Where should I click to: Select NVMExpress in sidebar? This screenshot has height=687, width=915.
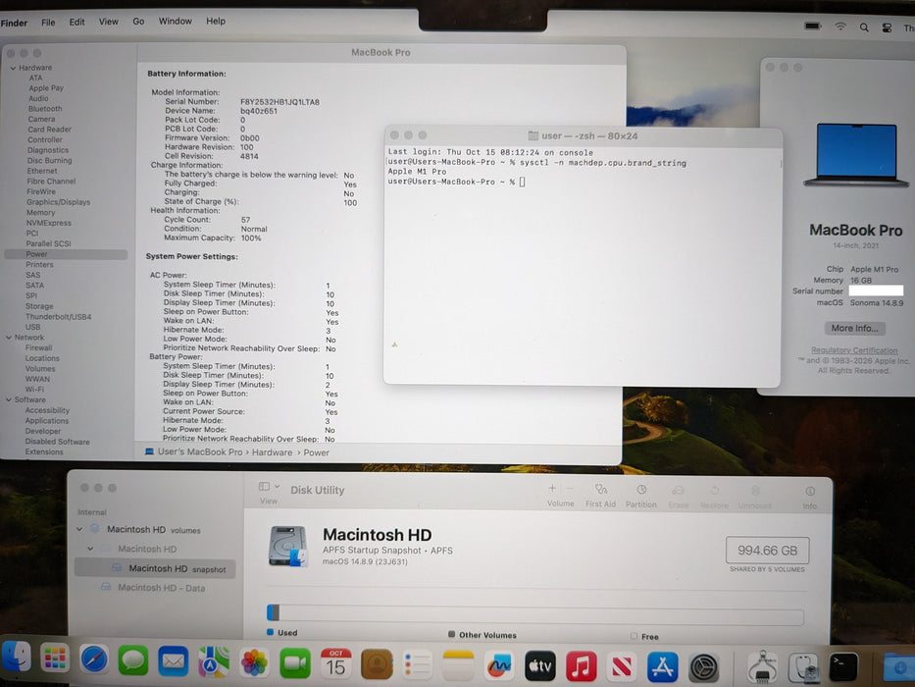tap(48, 223)
